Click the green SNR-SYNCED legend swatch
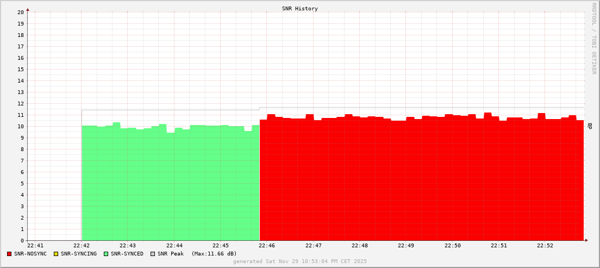 106,254
